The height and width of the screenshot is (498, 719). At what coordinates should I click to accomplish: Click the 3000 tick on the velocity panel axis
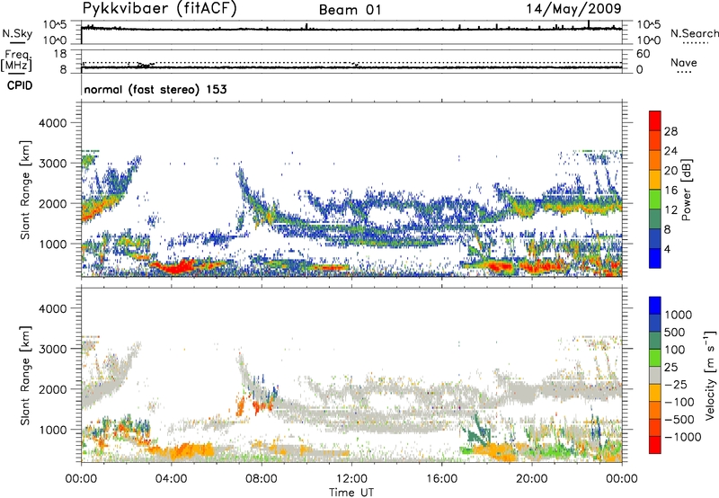(52, 349)
